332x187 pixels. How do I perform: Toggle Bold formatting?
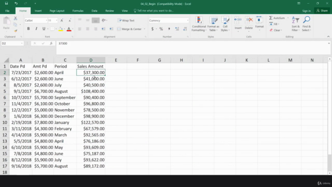pyautogui.click(x=29, y=29)
